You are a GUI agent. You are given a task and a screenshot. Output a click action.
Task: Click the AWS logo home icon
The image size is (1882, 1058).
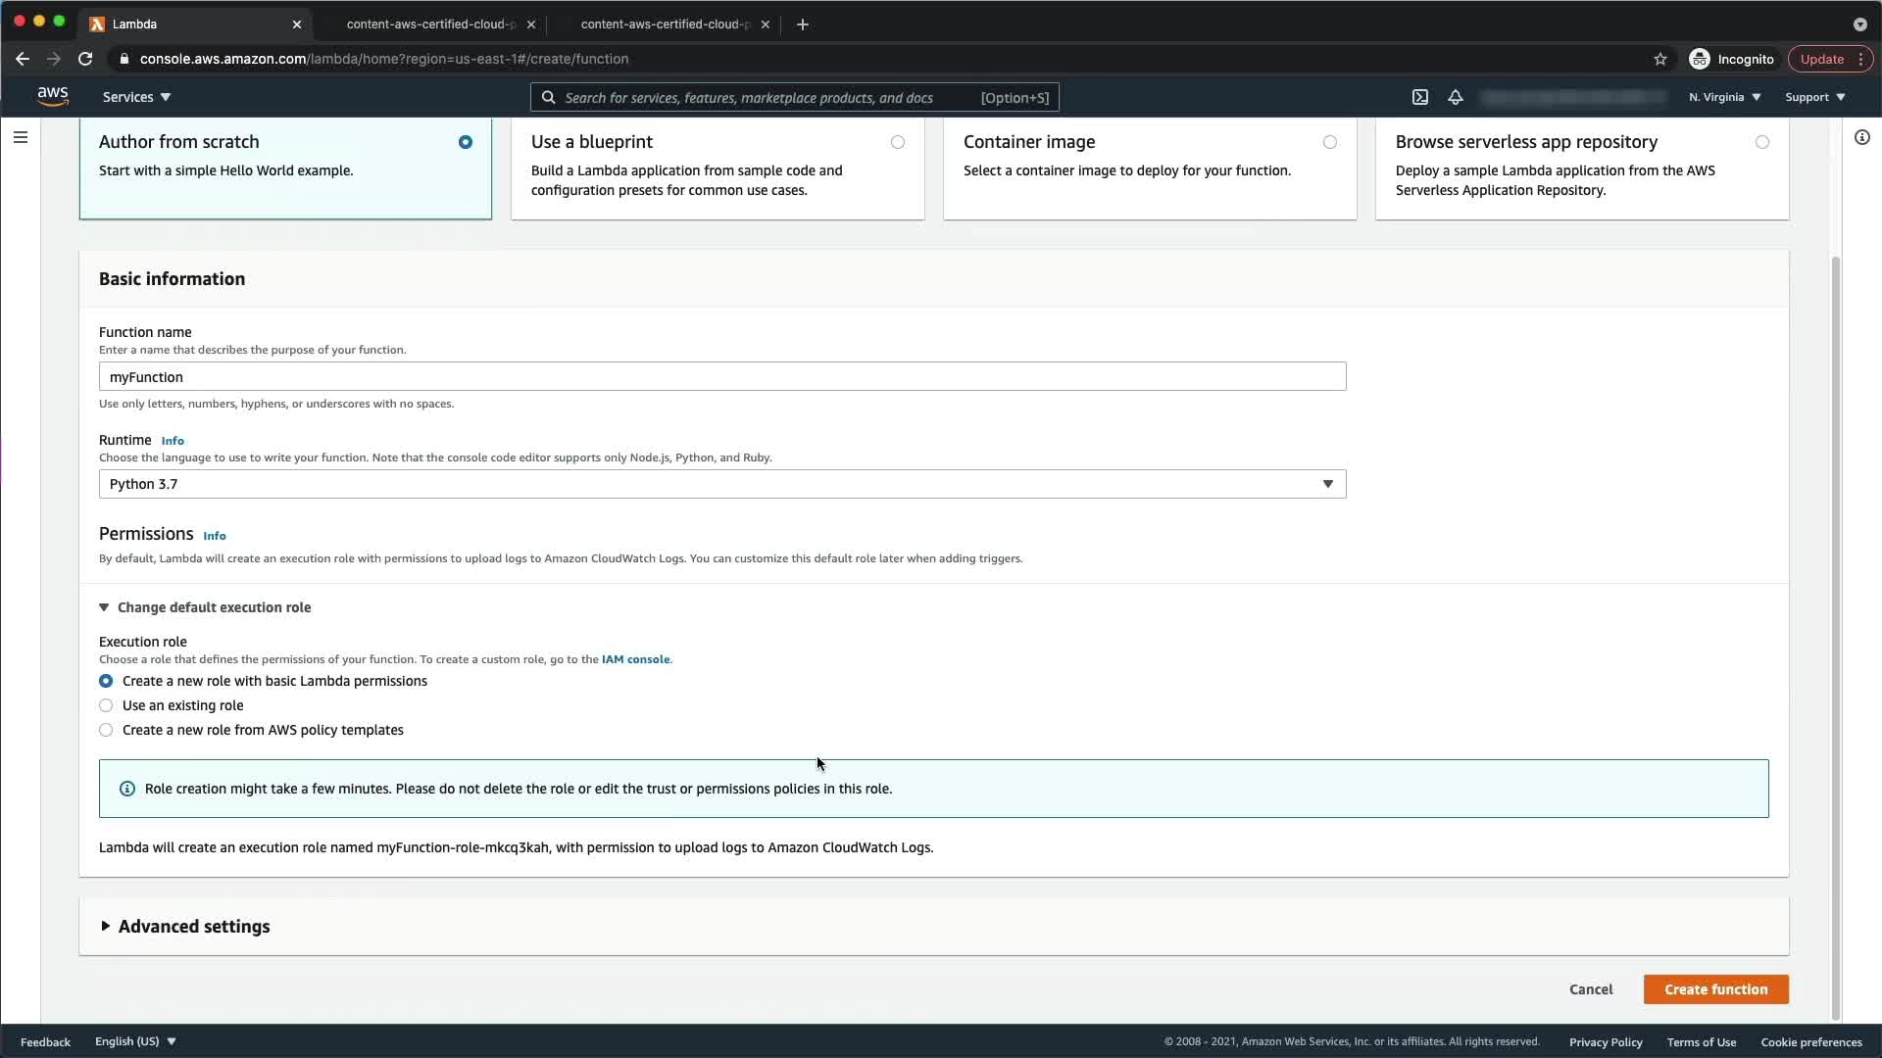53,96
